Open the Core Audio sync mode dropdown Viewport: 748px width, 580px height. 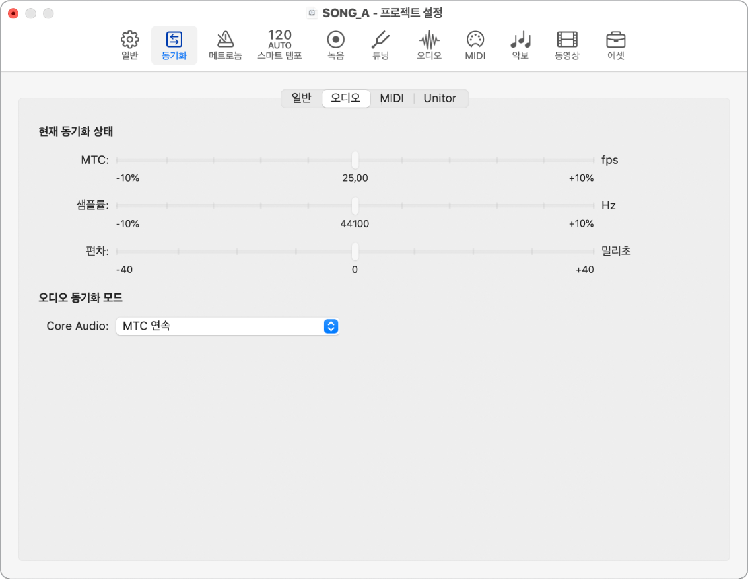tap(228, 326)
